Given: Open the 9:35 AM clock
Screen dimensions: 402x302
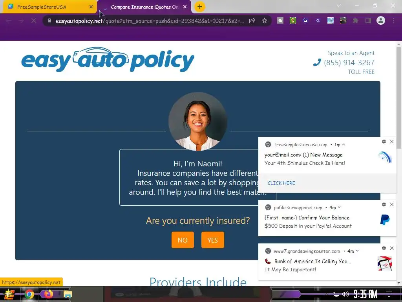Looking at the screenshot, I should point(365,294).
